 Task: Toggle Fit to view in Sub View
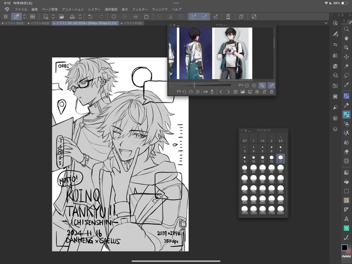click(x=262, y=85)
